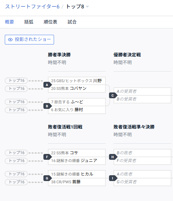Open the 順位表 tab

[x=50, y=22]
